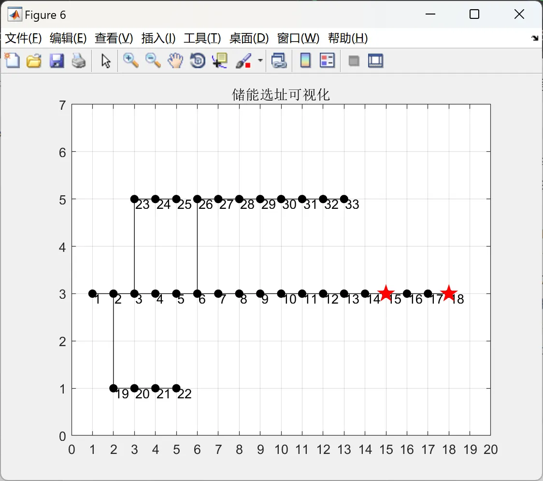
Task: Insert a legend via toolbar icon
Action: 327,61
